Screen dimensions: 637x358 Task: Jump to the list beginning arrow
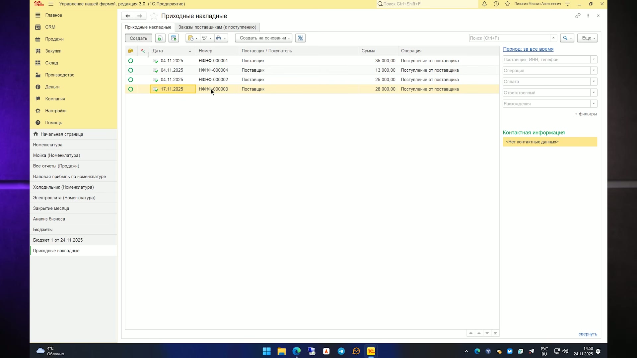coord(471,333)
